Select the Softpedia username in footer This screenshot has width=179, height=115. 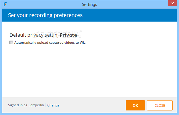pos(36,105)
